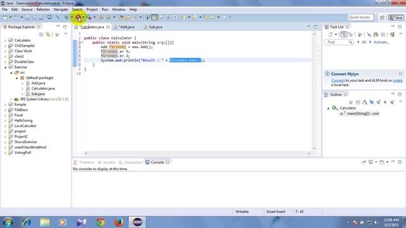Toggle Hide Completed Tasks in Task List
Viewport: 406px width, 228px height.
coord(369,34)
